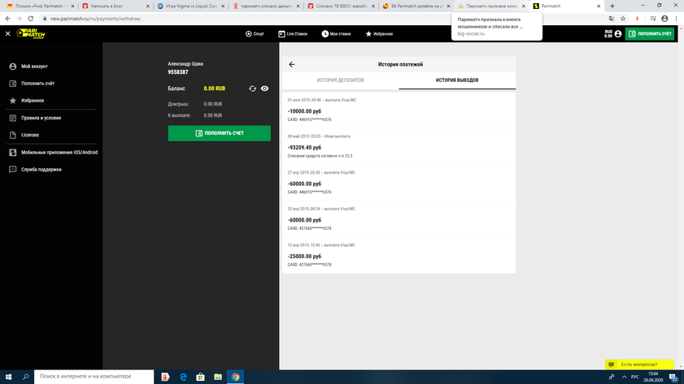684x384 pixels.
Task: Expand the Есть вопросы? chat widget
Action: tap(639, 365)
